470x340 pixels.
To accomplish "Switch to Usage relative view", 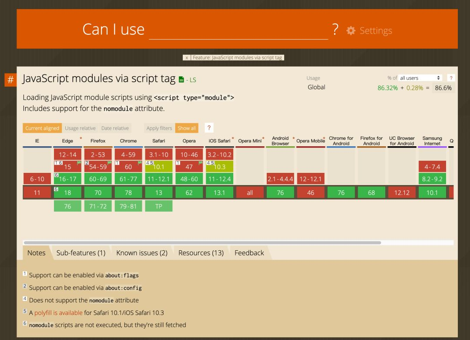I will point(80,128).
